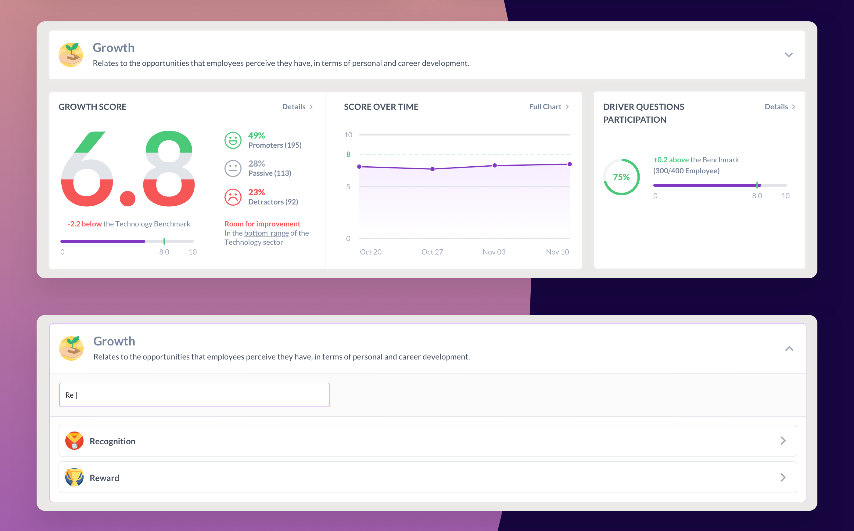Click the green Promoters smiley face icon
Image resolution: width=854 pixels, height=531 pixels.
[233, 140]
